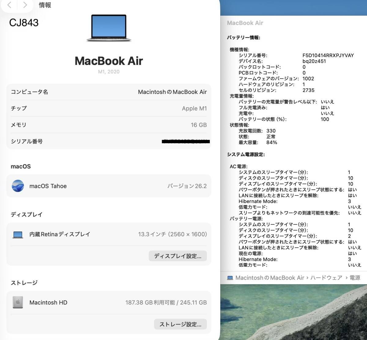Click the Macintosh HD label
Image resolution: width=367 pixels, height=340 pixels.
coord(48,302)
